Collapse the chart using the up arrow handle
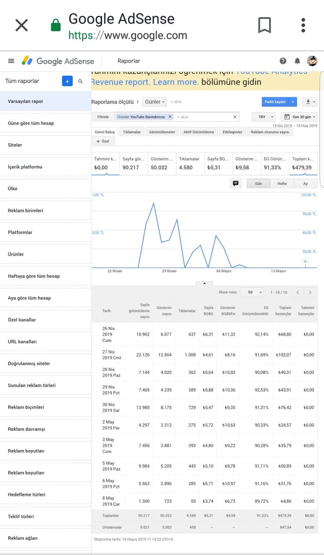 tap(204, 283)
